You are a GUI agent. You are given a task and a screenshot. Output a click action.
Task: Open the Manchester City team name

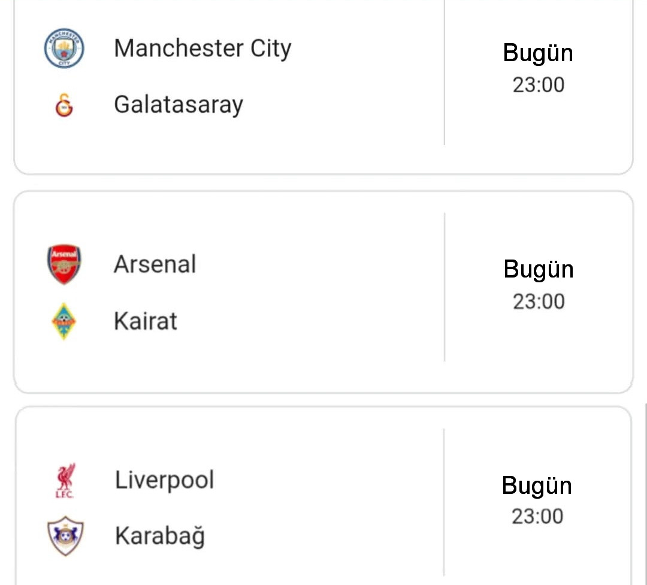coord(202,48)
